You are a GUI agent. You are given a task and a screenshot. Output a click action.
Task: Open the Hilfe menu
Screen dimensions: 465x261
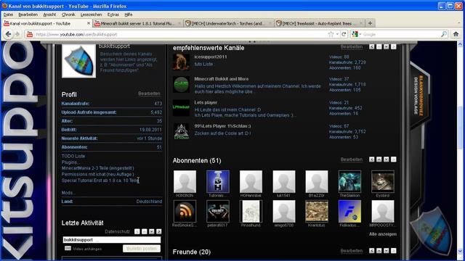[129, 14]
